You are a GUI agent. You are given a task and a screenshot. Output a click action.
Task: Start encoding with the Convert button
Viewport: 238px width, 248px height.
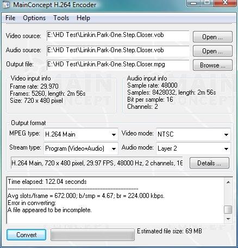(x=26, y=235)
